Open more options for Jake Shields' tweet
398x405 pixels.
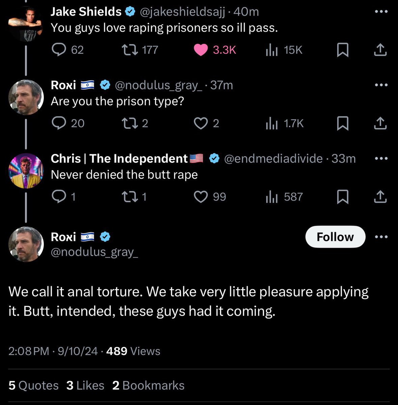[x=381, y=11]
